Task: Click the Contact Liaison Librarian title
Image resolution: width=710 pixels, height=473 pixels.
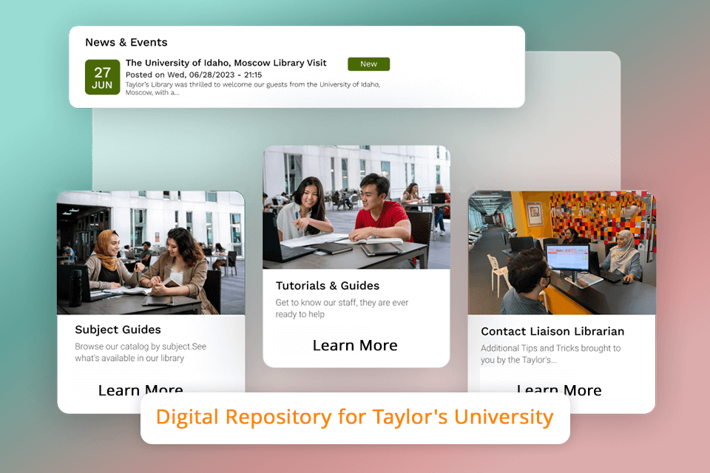Action: tap(552, 331)
